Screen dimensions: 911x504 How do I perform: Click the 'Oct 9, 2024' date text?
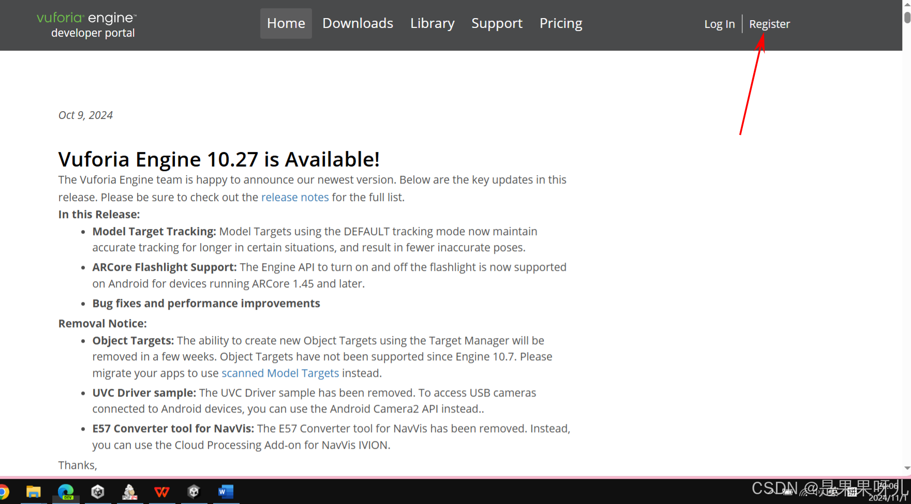click(x=85, y=115)
